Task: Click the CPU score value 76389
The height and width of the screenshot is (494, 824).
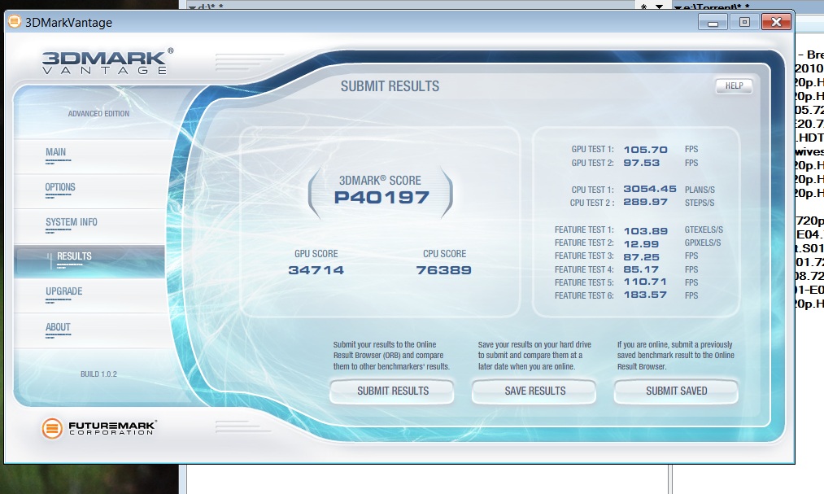Action: (x=443, y=270)
